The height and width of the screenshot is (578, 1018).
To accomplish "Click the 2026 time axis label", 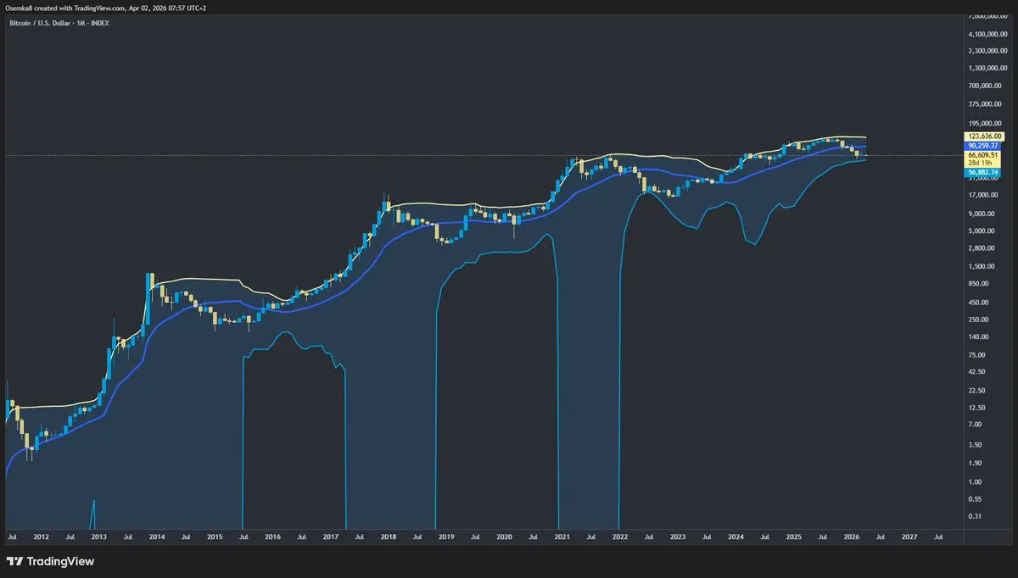I will coord(851,536).
